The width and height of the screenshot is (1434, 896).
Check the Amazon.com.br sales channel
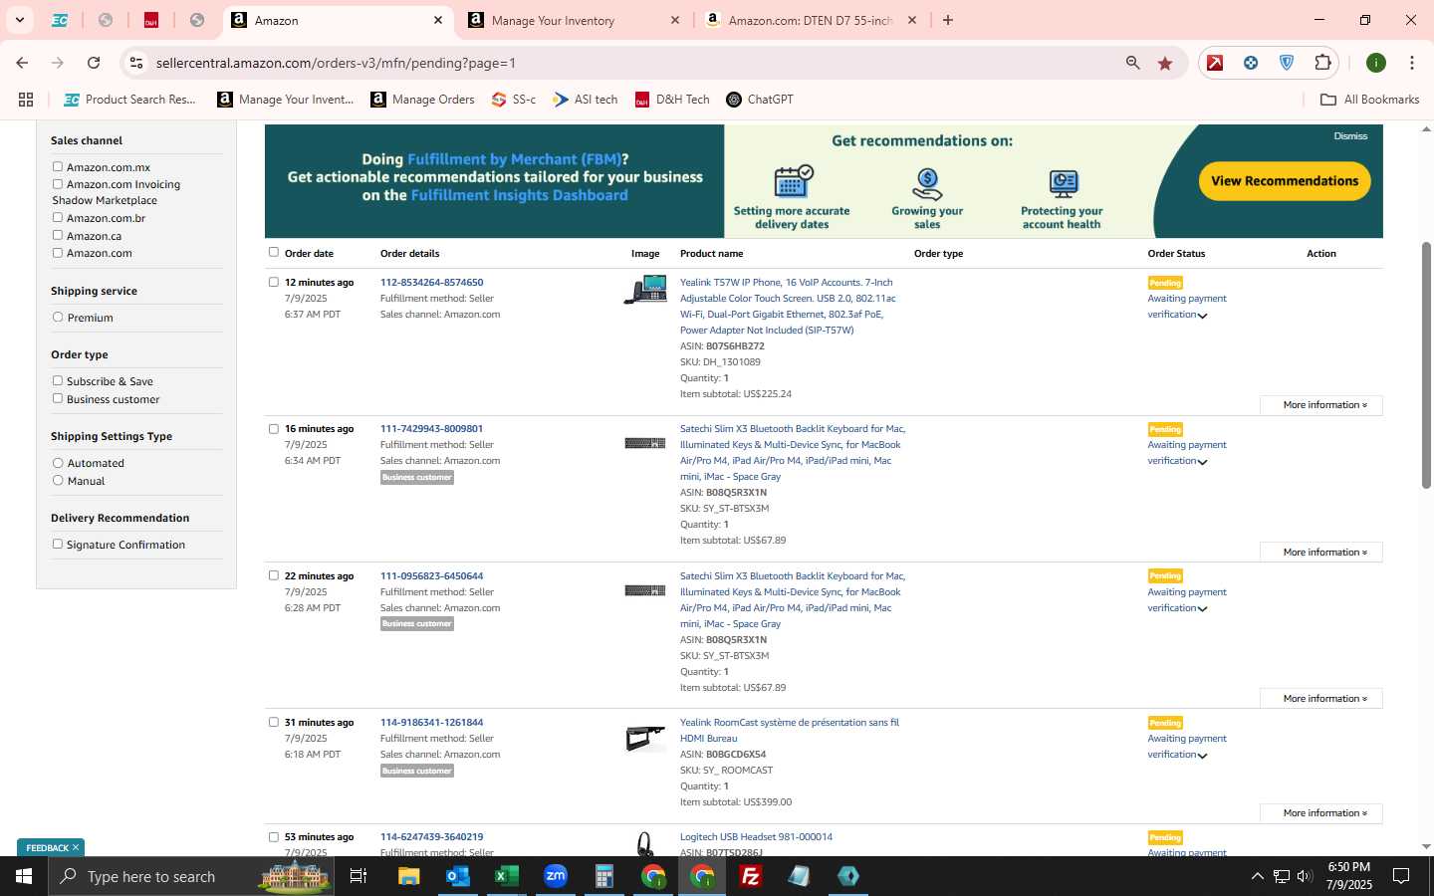(58, 218)
